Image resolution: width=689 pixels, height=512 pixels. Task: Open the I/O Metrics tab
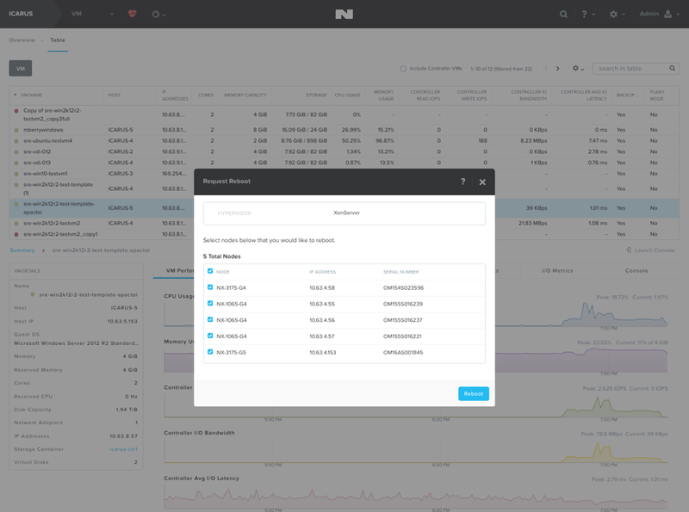[x=557, y=270]
